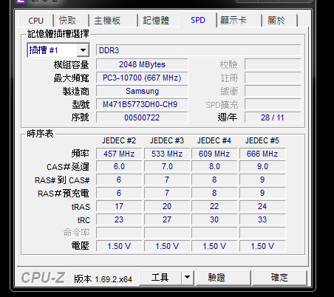Click the JEDEC #5 voltage 1.50 V
The width and height of the screenshot is (334, 297).
pyautogui.click(x=262, y=246)
